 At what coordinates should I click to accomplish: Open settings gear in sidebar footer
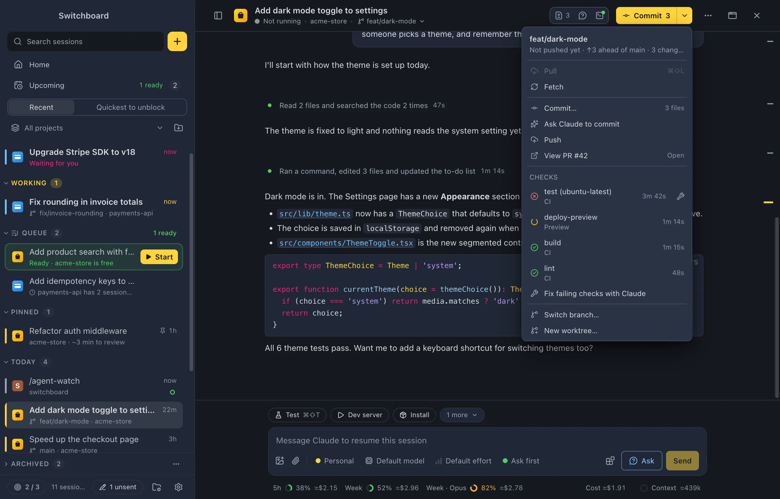179,487
